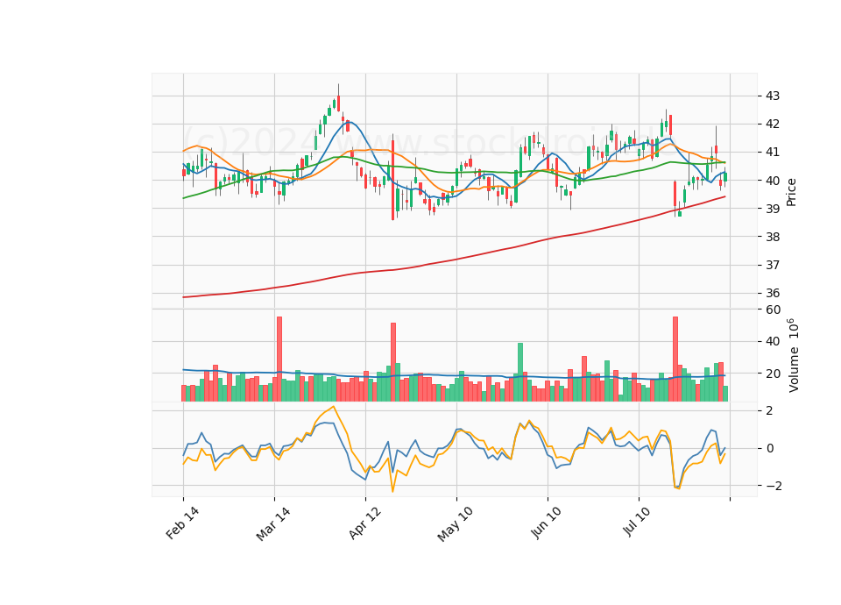Click the Jun 10 date label
This screenshot has height=605, width=841.
click(547, 523)
